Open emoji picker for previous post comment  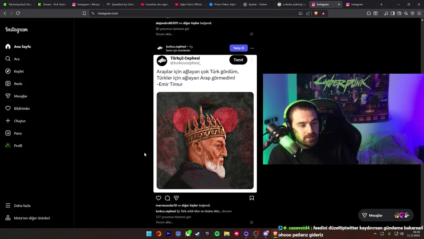[x=252, y=34]
